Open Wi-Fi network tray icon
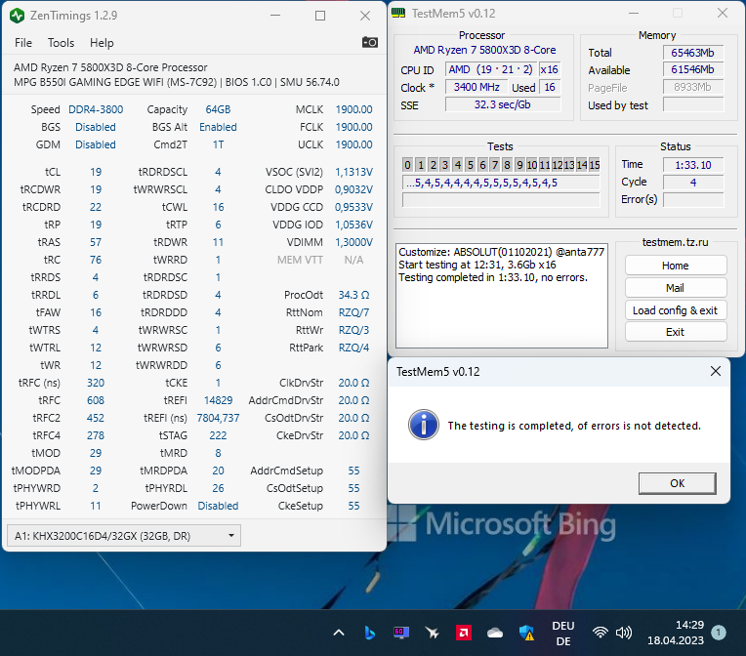 pyautogui.click(x=600, y=633)
